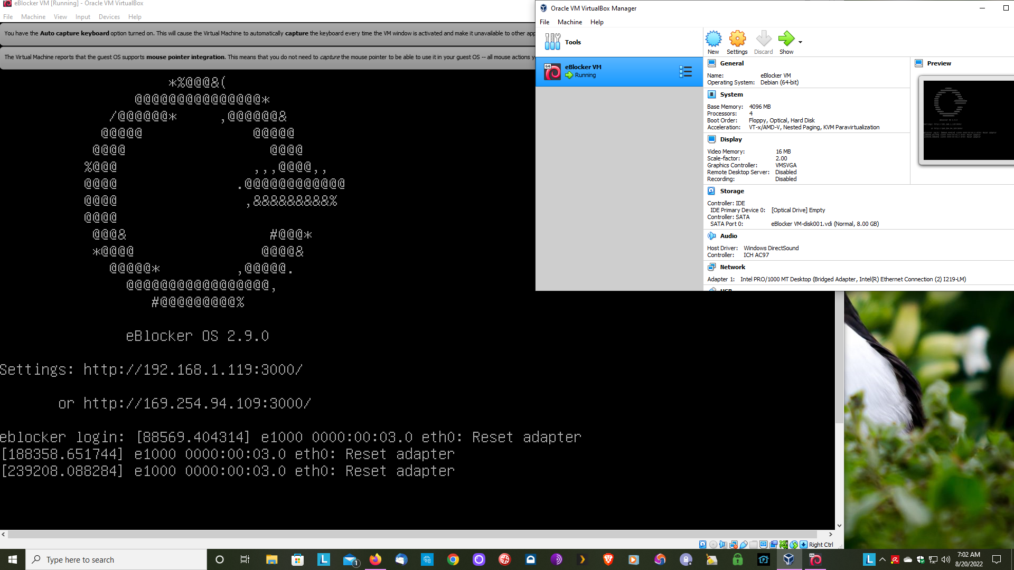
Task: Open Input menu in eBlocker VM window
Action: (x=83, y=17)
